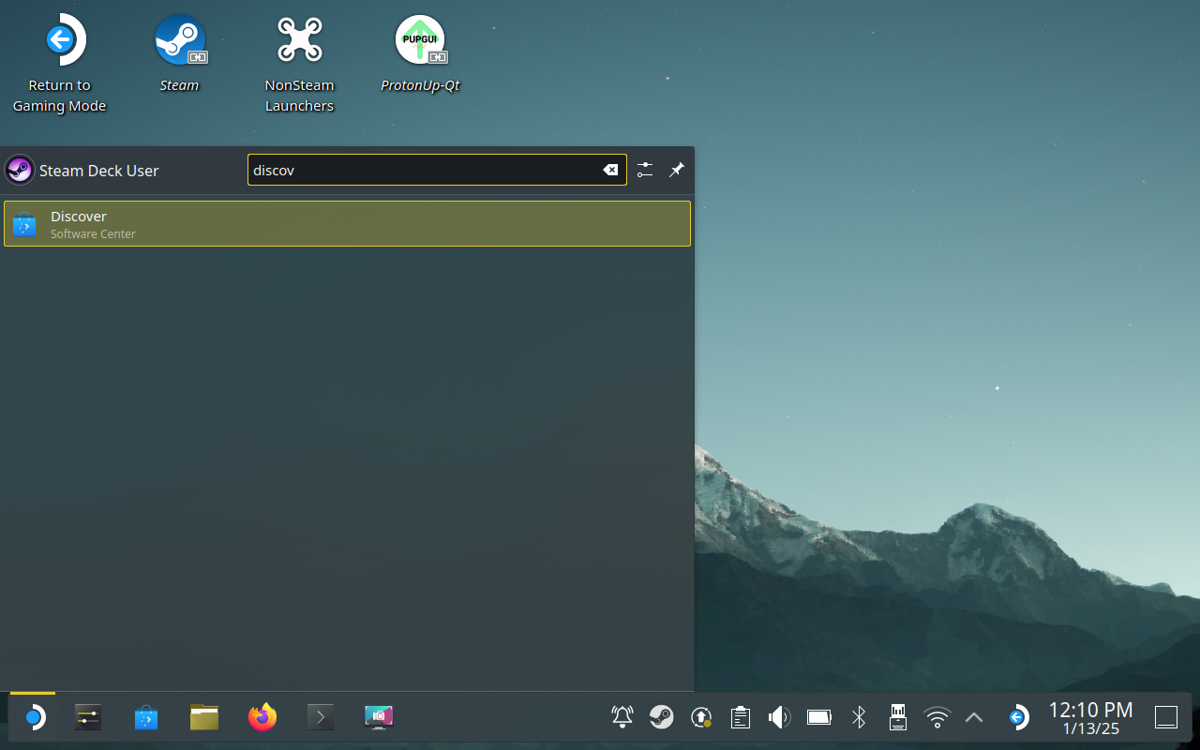Open launcher configure settings icon
This screenshot has height=750, width=1200.
click(x=645, y=170)
